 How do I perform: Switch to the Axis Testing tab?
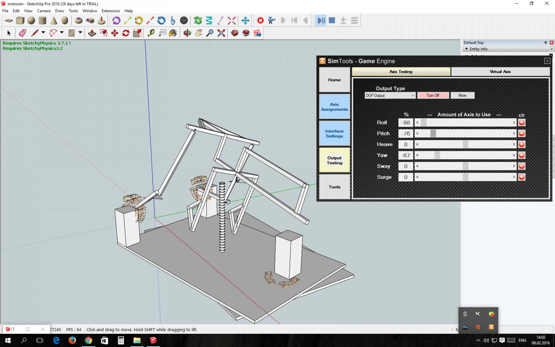click(x=401, y=71)
